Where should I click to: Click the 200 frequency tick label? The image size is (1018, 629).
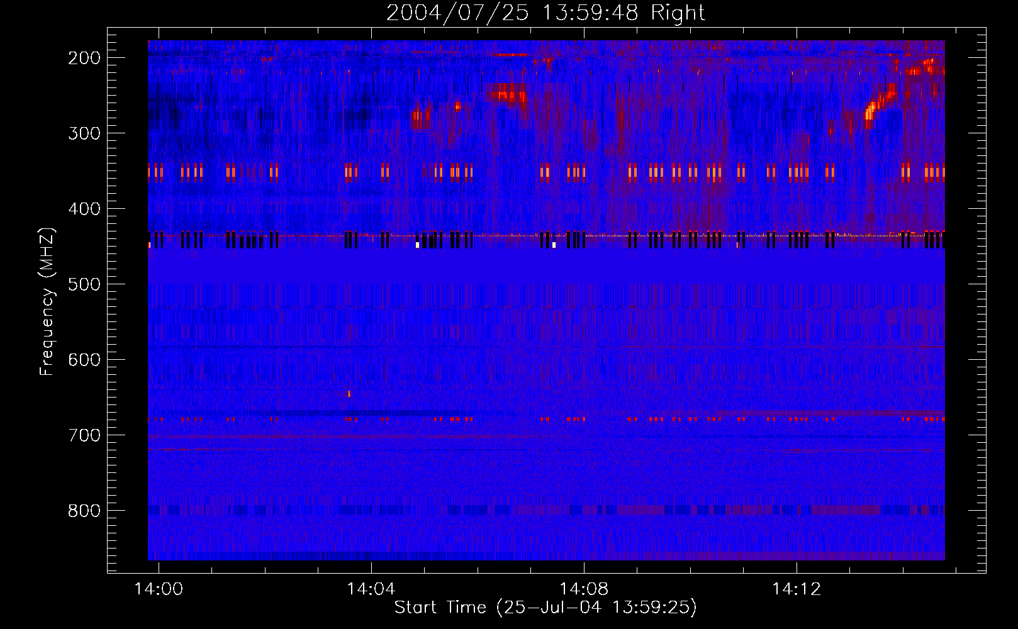click(84, 58)
